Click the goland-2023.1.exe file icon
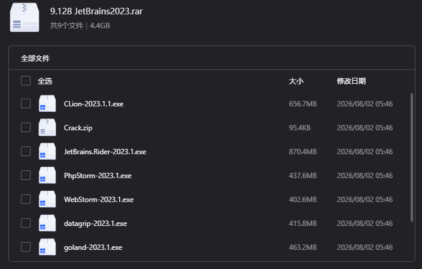 47,247
